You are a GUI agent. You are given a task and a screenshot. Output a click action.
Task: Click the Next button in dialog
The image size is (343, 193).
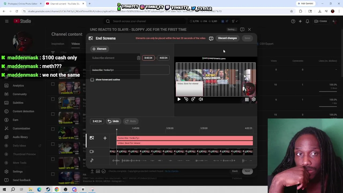247,171
